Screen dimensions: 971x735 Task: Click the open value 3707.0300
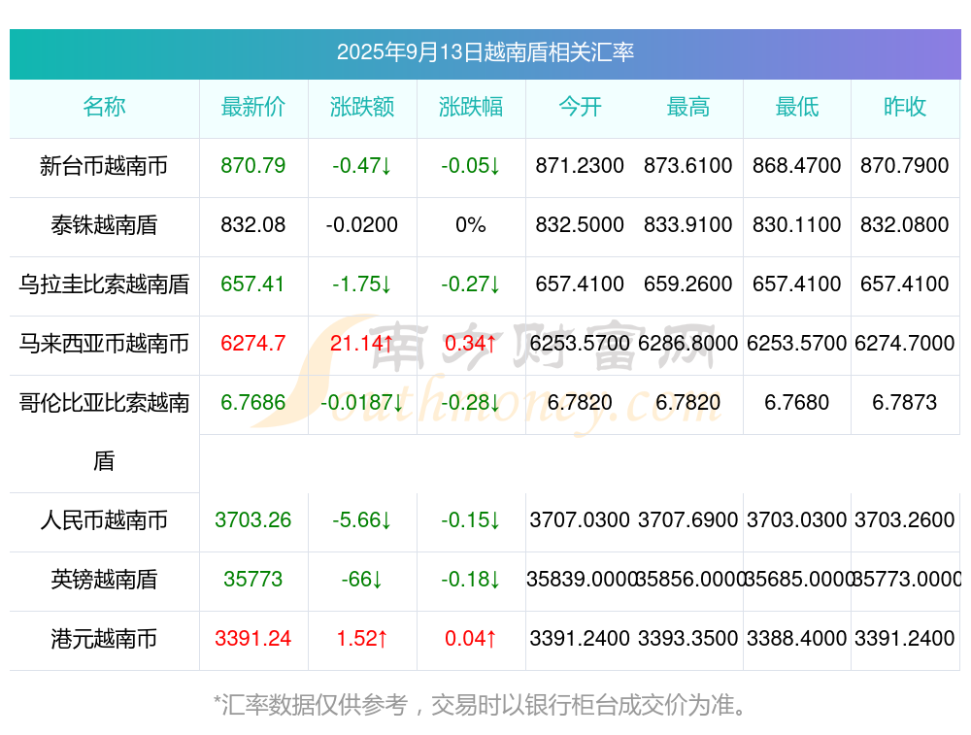click(x=580, y=520)
